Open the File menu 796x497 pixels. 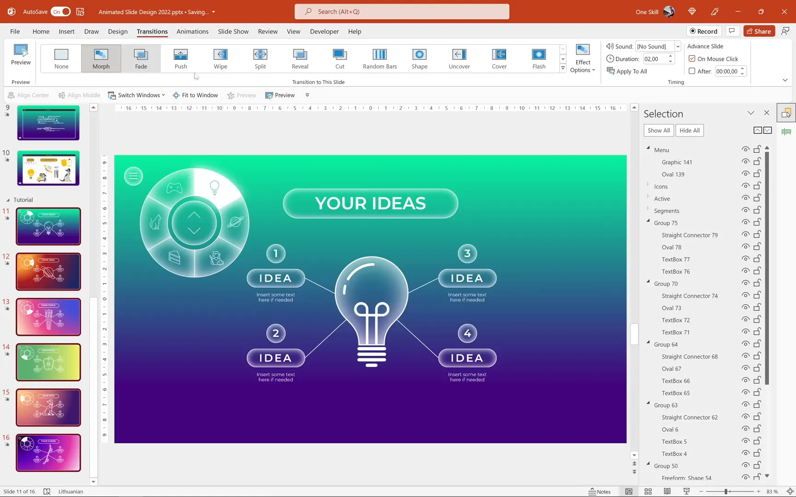[15, 31]
